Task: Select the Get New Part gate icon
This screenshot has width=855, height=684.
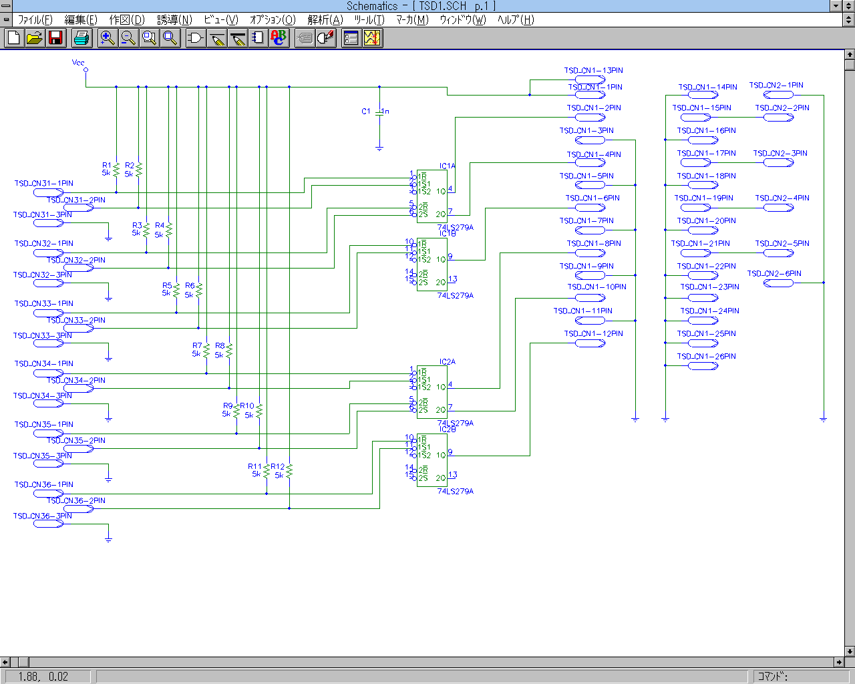Action: click(x=196, y=38)
